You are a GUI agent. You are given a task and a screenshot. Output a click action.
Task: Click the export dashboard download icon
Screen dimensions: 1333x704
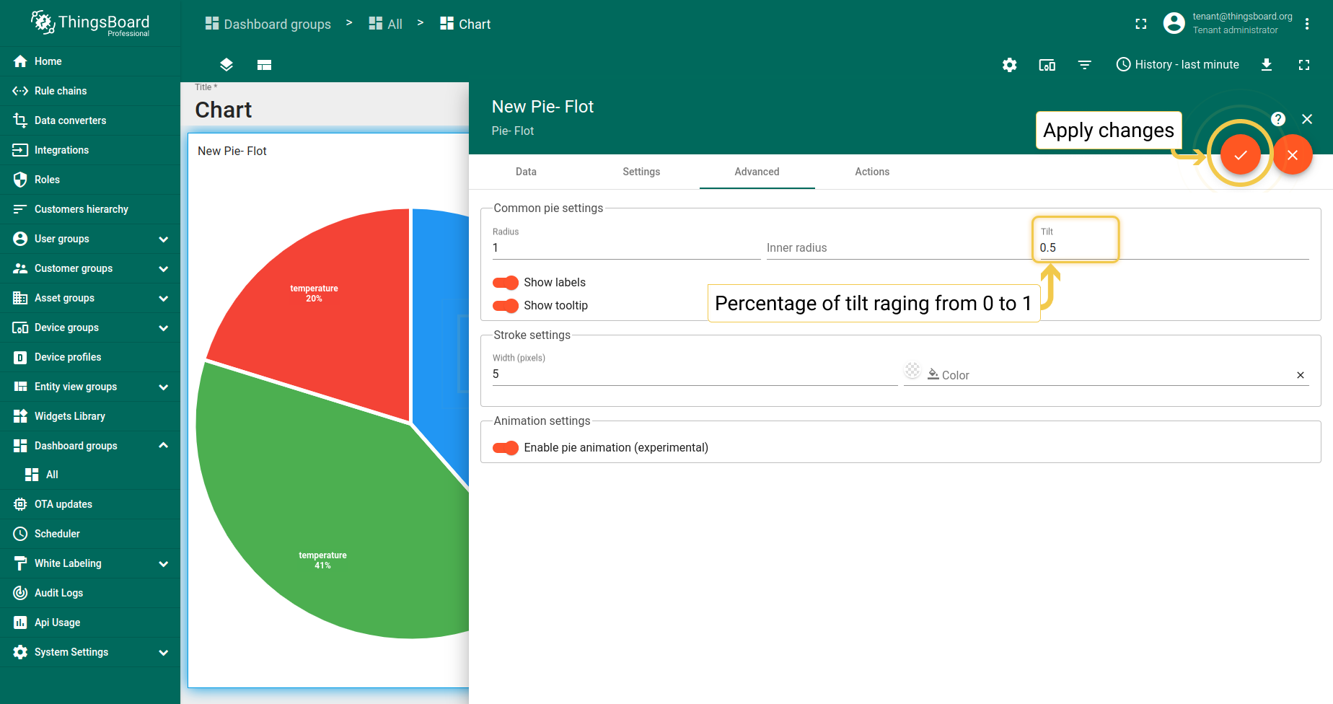[x=1266, y=65]
